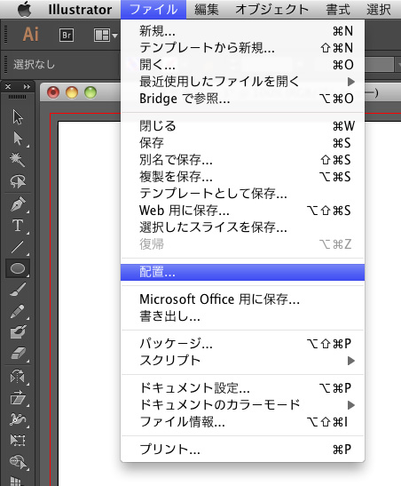Choose 閉じる menu item
The image size is (401, 486).
click(242, 126)
